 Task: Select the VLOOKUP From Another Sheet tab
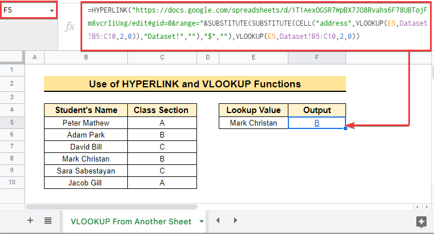131,221
